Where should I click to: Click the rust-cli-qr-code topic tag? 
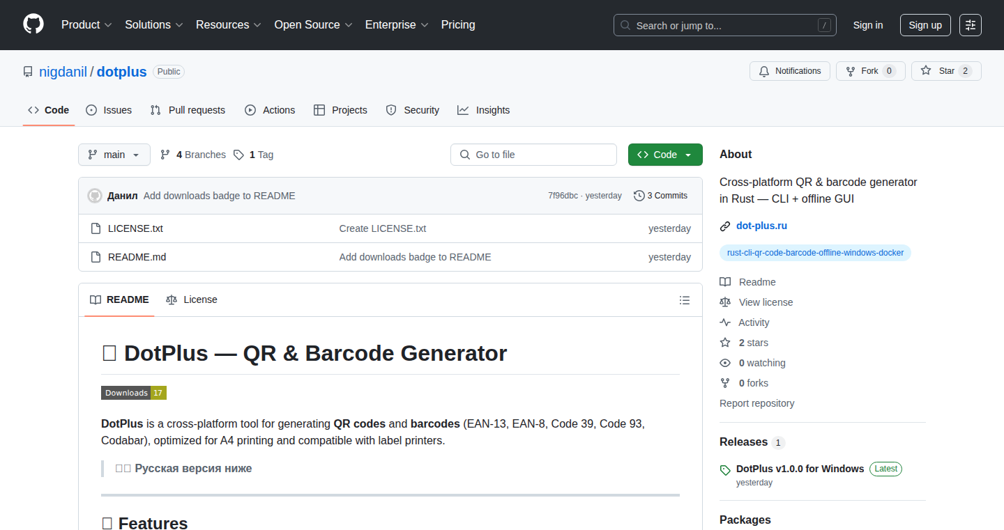pyautogui.click(x=815, y=253)
